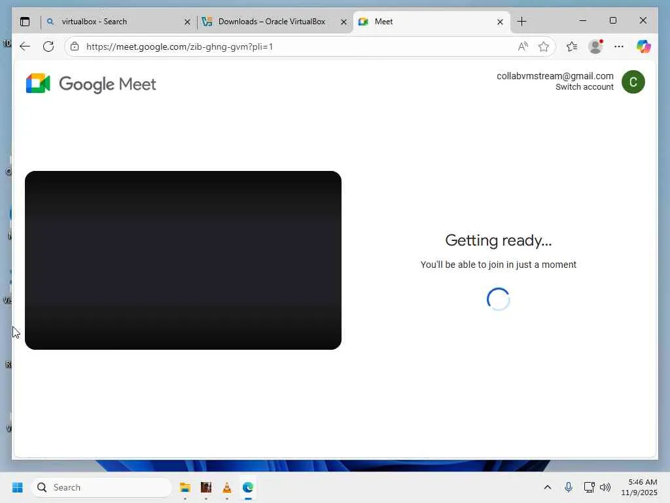Switch to Microsoft Edge in taskbar
670x503 pixels.
(248, 487)
